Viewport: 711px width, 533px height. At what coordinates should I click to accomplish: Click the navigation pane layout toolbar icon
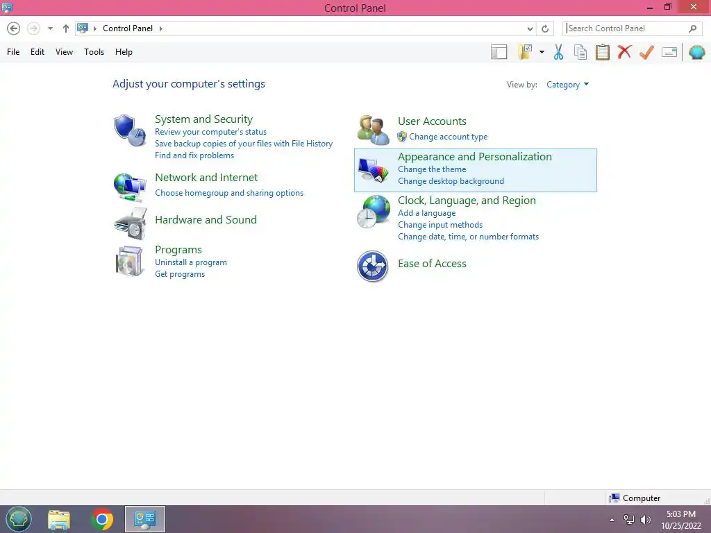499,52
